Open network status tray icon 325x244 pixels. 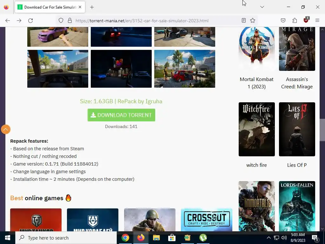click(x=276, y=238)
